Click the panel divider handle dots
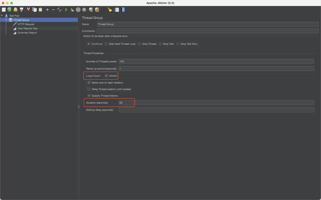 coord(79,107)
